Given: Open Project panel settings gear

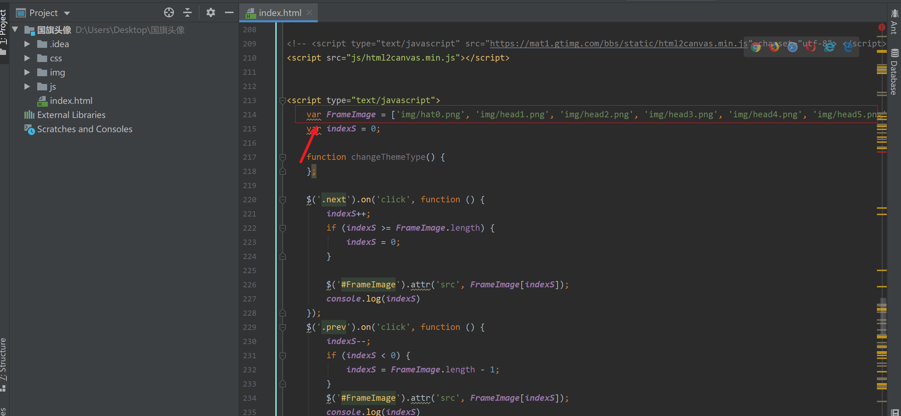Looking at the screenshot, I should tap(210, 13).
